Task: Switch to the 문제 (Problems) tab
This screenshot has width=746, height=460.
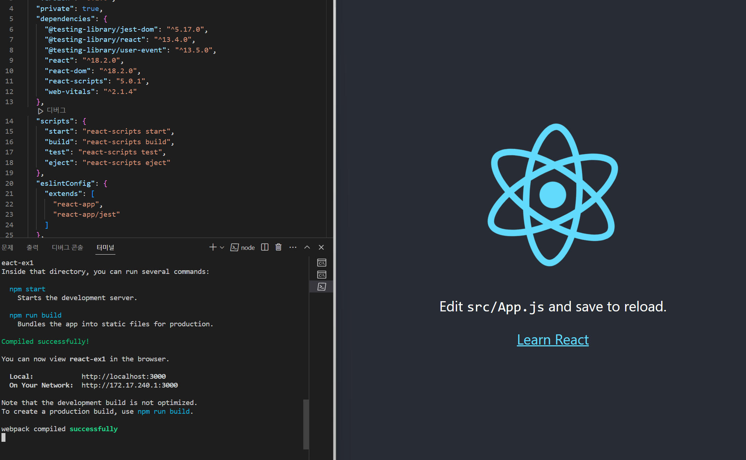Action: pos(7,248)
